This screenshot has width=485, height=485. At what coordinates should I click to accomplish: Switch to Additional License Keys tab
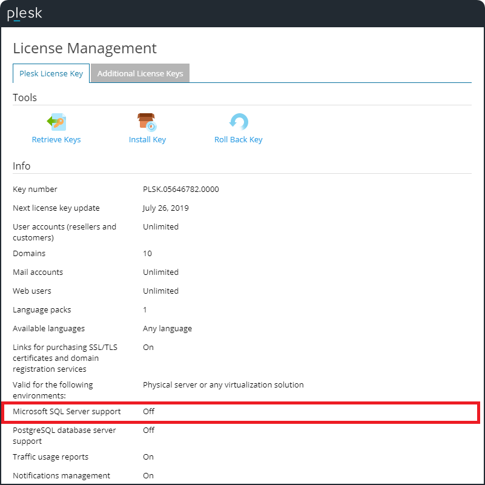[x=140, y=74]
